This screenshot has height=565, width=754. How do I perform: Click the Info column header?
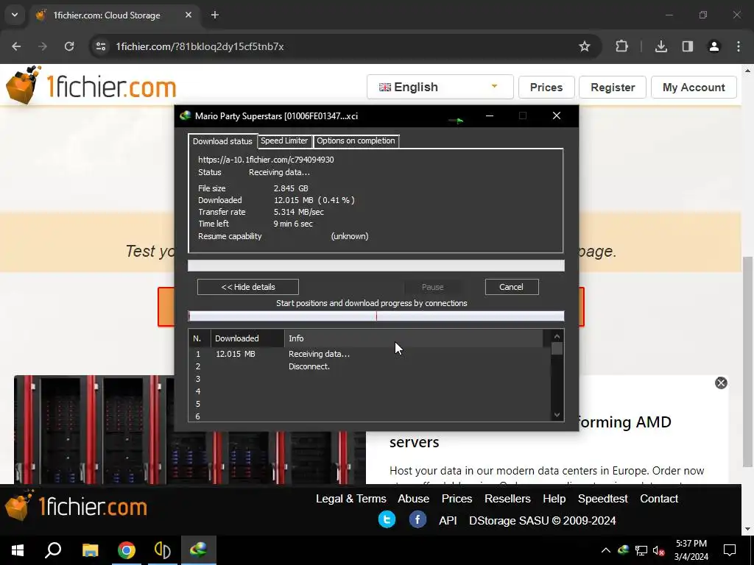[414, 338]
